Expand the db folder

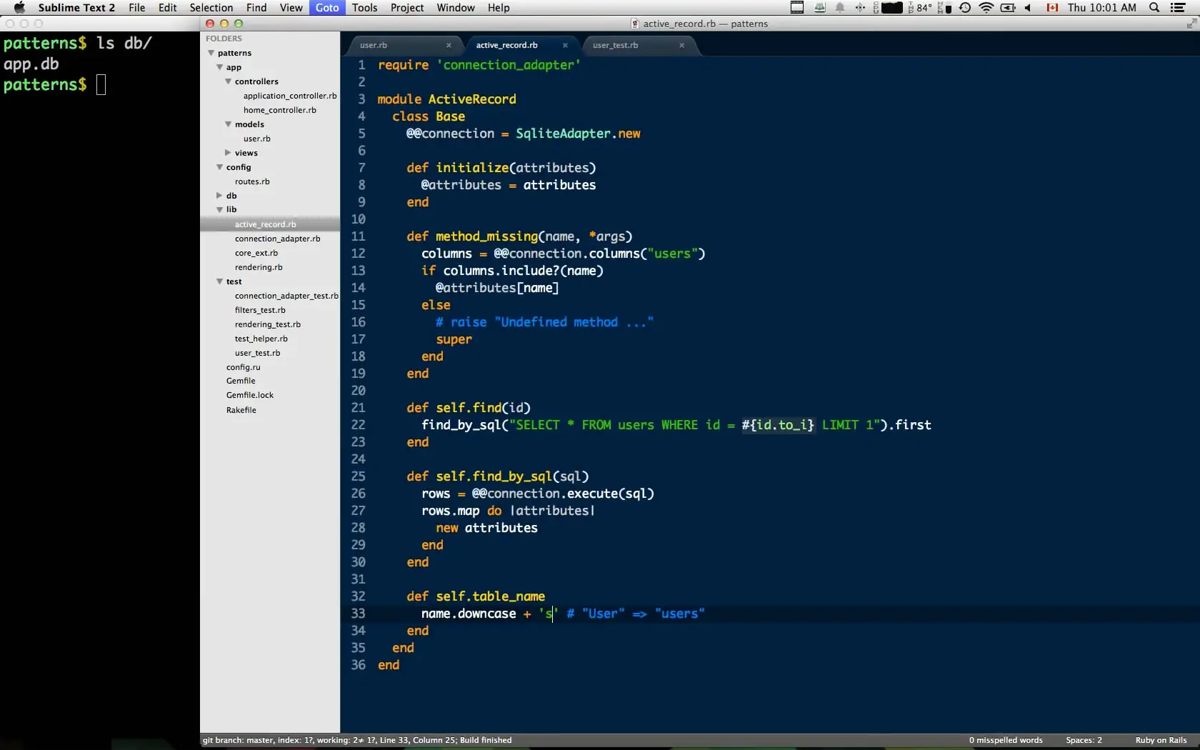click(x=219, y=195)
